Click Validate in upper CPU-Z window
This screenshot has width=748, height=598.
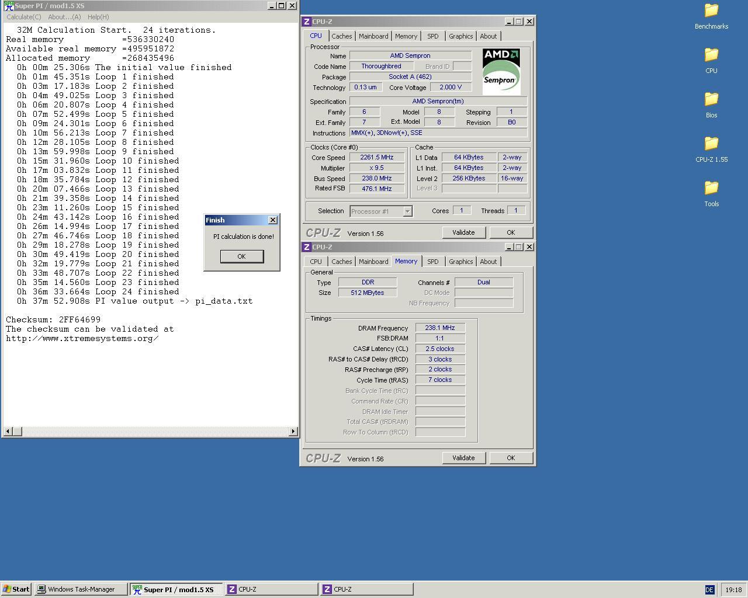pos(463,232)
